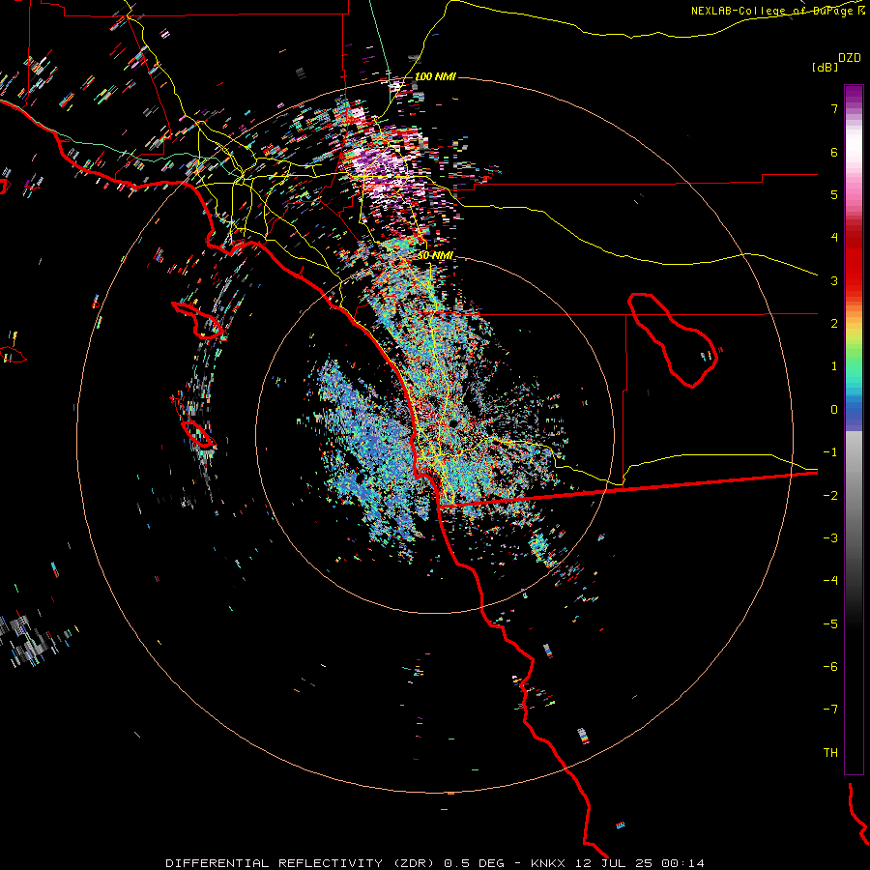Click the DZD legend title
The width and height of the screenshot is (870, 870).
[850, 58]
